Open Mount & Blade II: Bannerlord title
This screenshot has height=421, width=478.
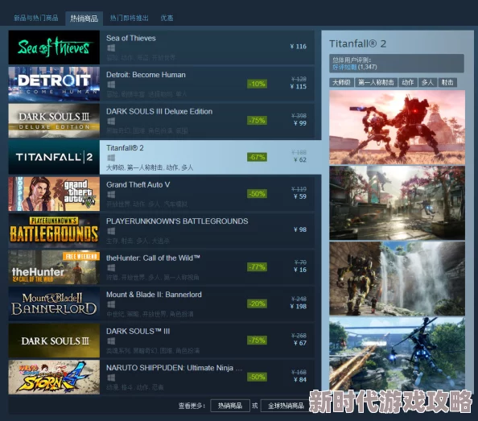[154, 295]
